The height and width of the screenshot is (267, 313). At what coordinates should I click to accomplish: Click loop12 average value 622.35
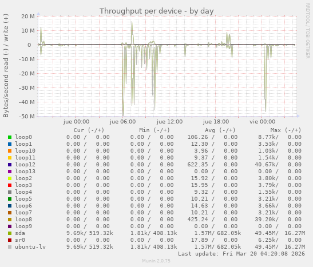[197, 165]
